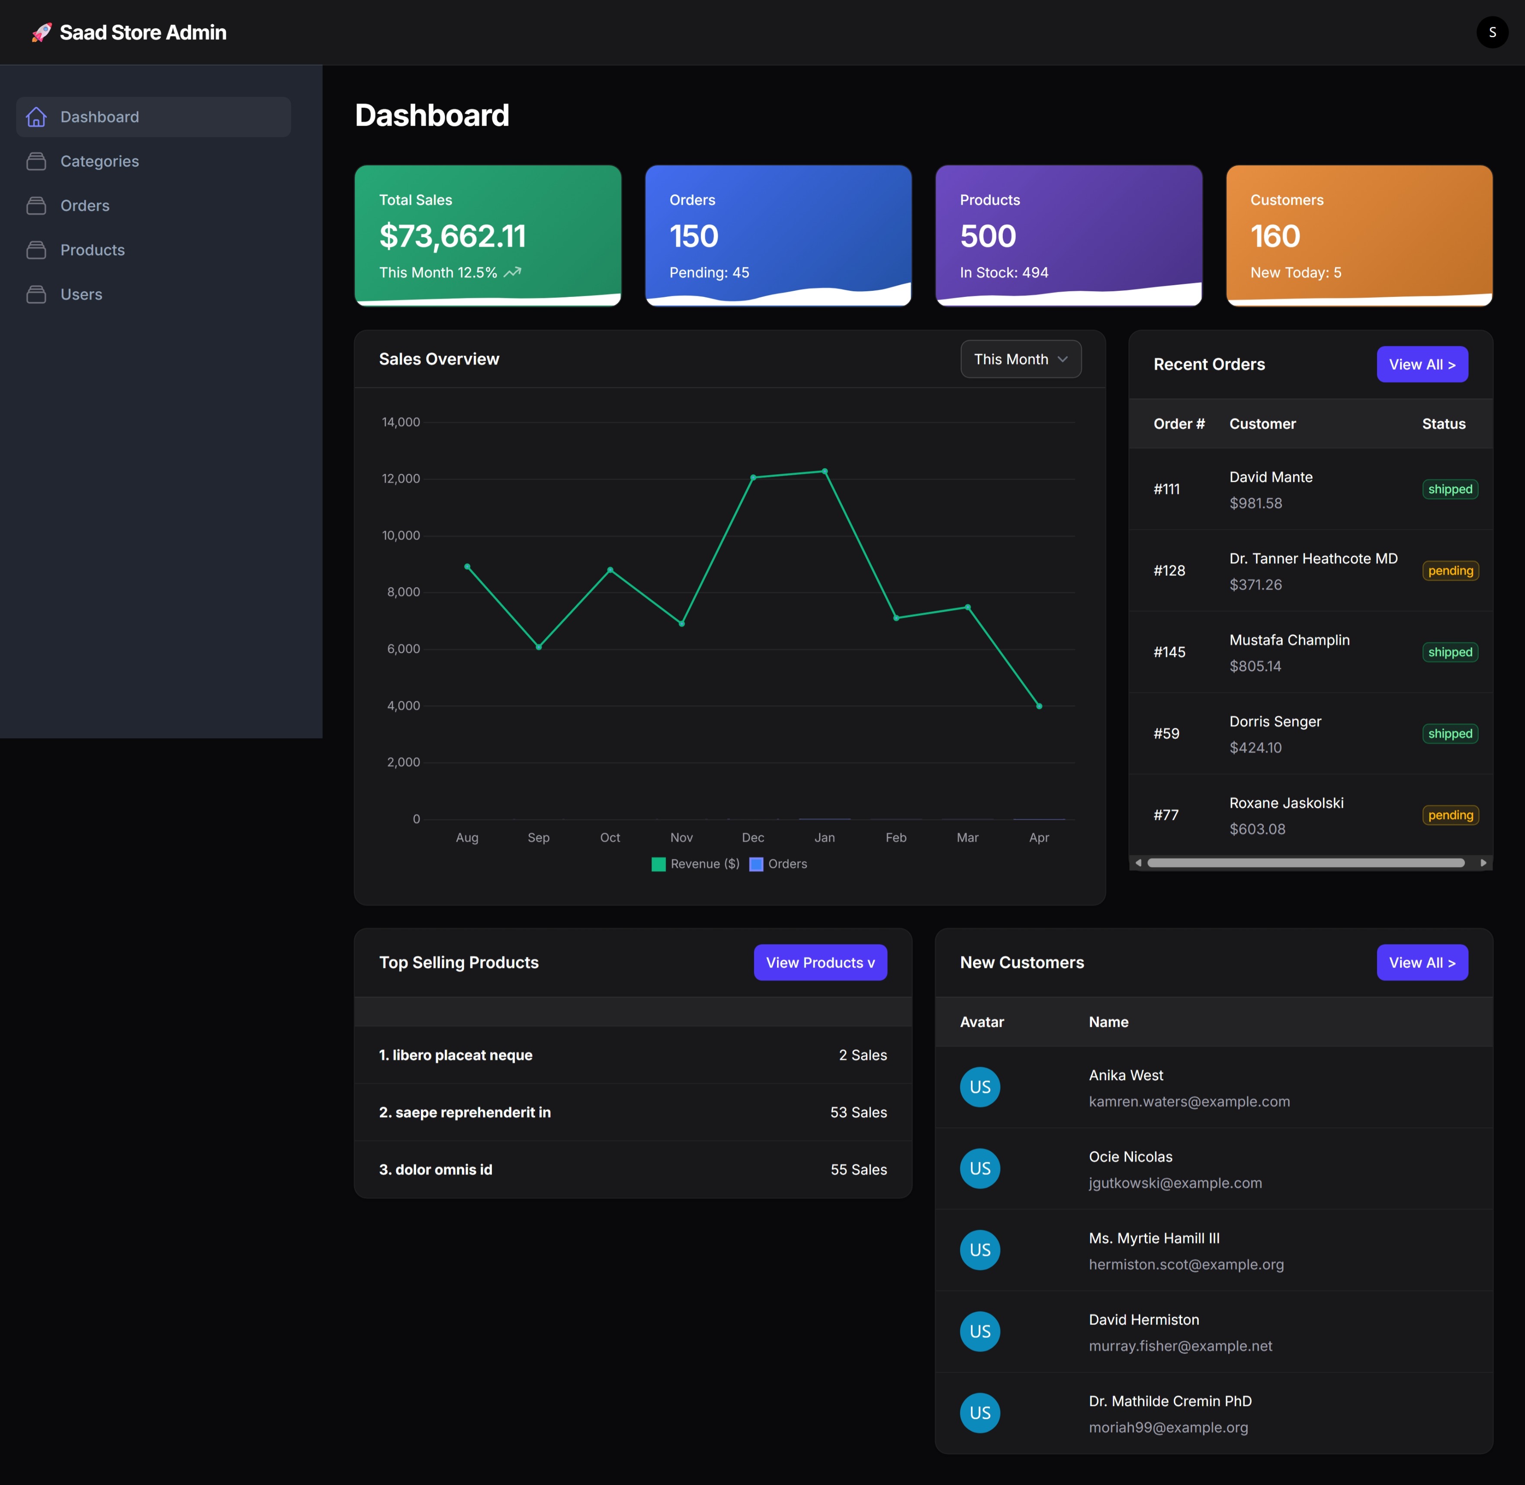This screenshot has height=1485, width=1525.
Task: Click Ocie Nicolas's US avatar
Action: 980,1168
